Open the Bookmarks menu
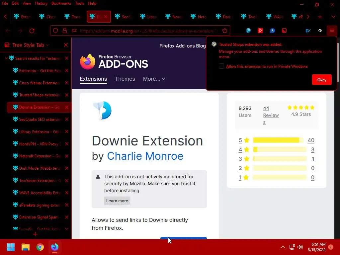The height and width of the screenshot is (255, 340). 61,3
